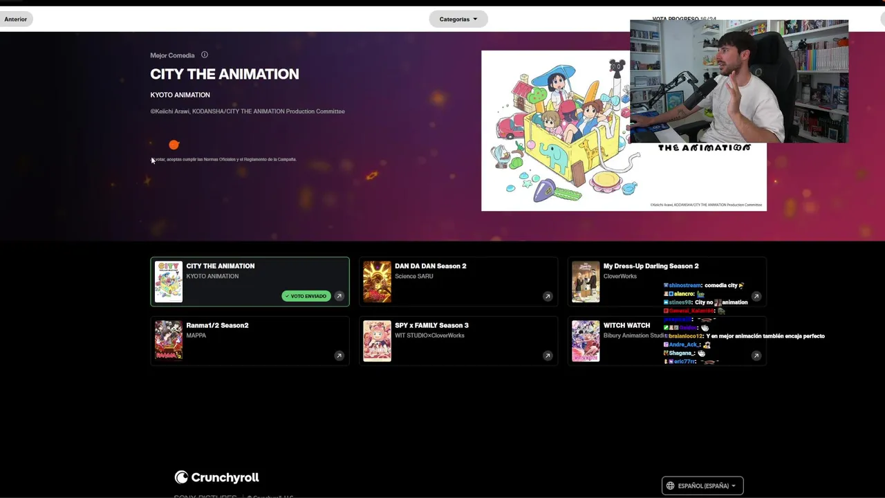This screenshot has height=498, width=885.
Task: Click the orange Crunchyroll loading icon
Action: coord(174,145)
